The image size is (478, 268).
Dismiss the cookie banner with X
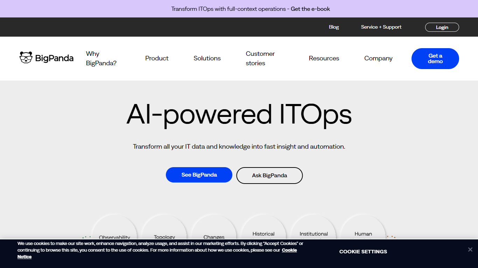(470, 250)
